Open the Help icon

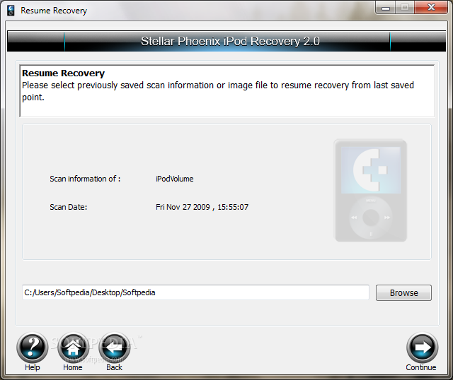[x=32, y=347]
